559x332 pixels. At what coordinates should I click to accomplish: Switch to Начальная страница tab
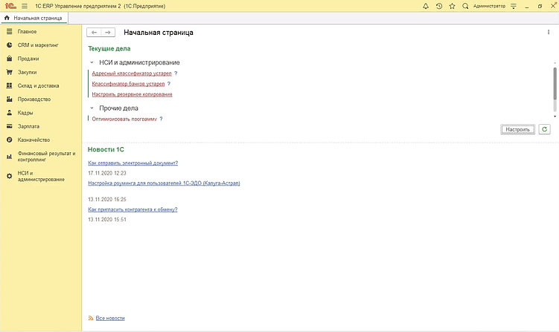tap(34, 18)
